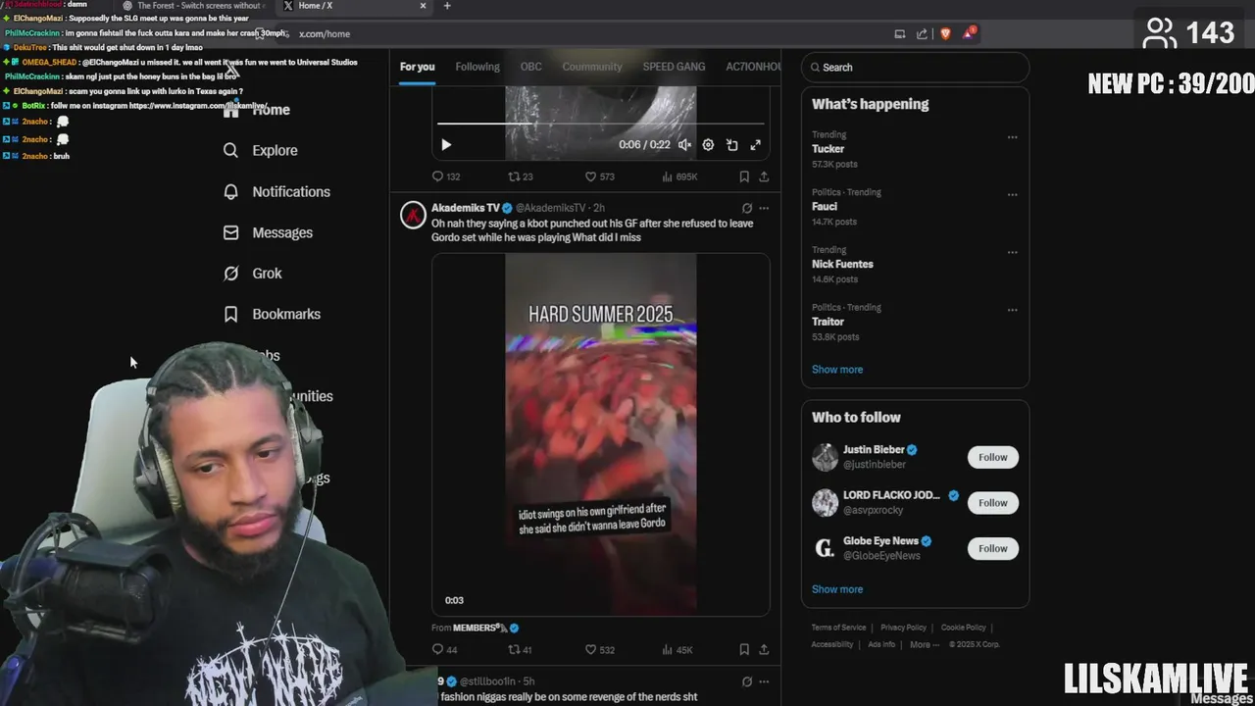Image resolution: width=1255 pixels, height=706 pixels.
Task: Open Terms of Service footer link
Action: [x=838, y=628]
